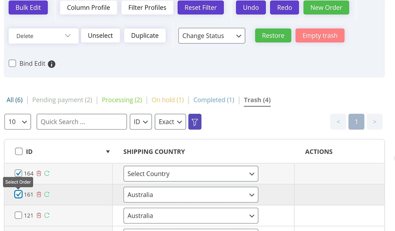Open Filter Profiles
Viewport: 395px width, 231px height.
pos(147,8)
